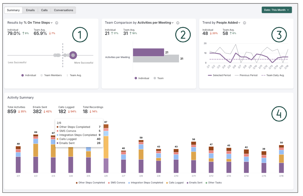Toggle Emails Sent legend series

click(x=194, y=183)
